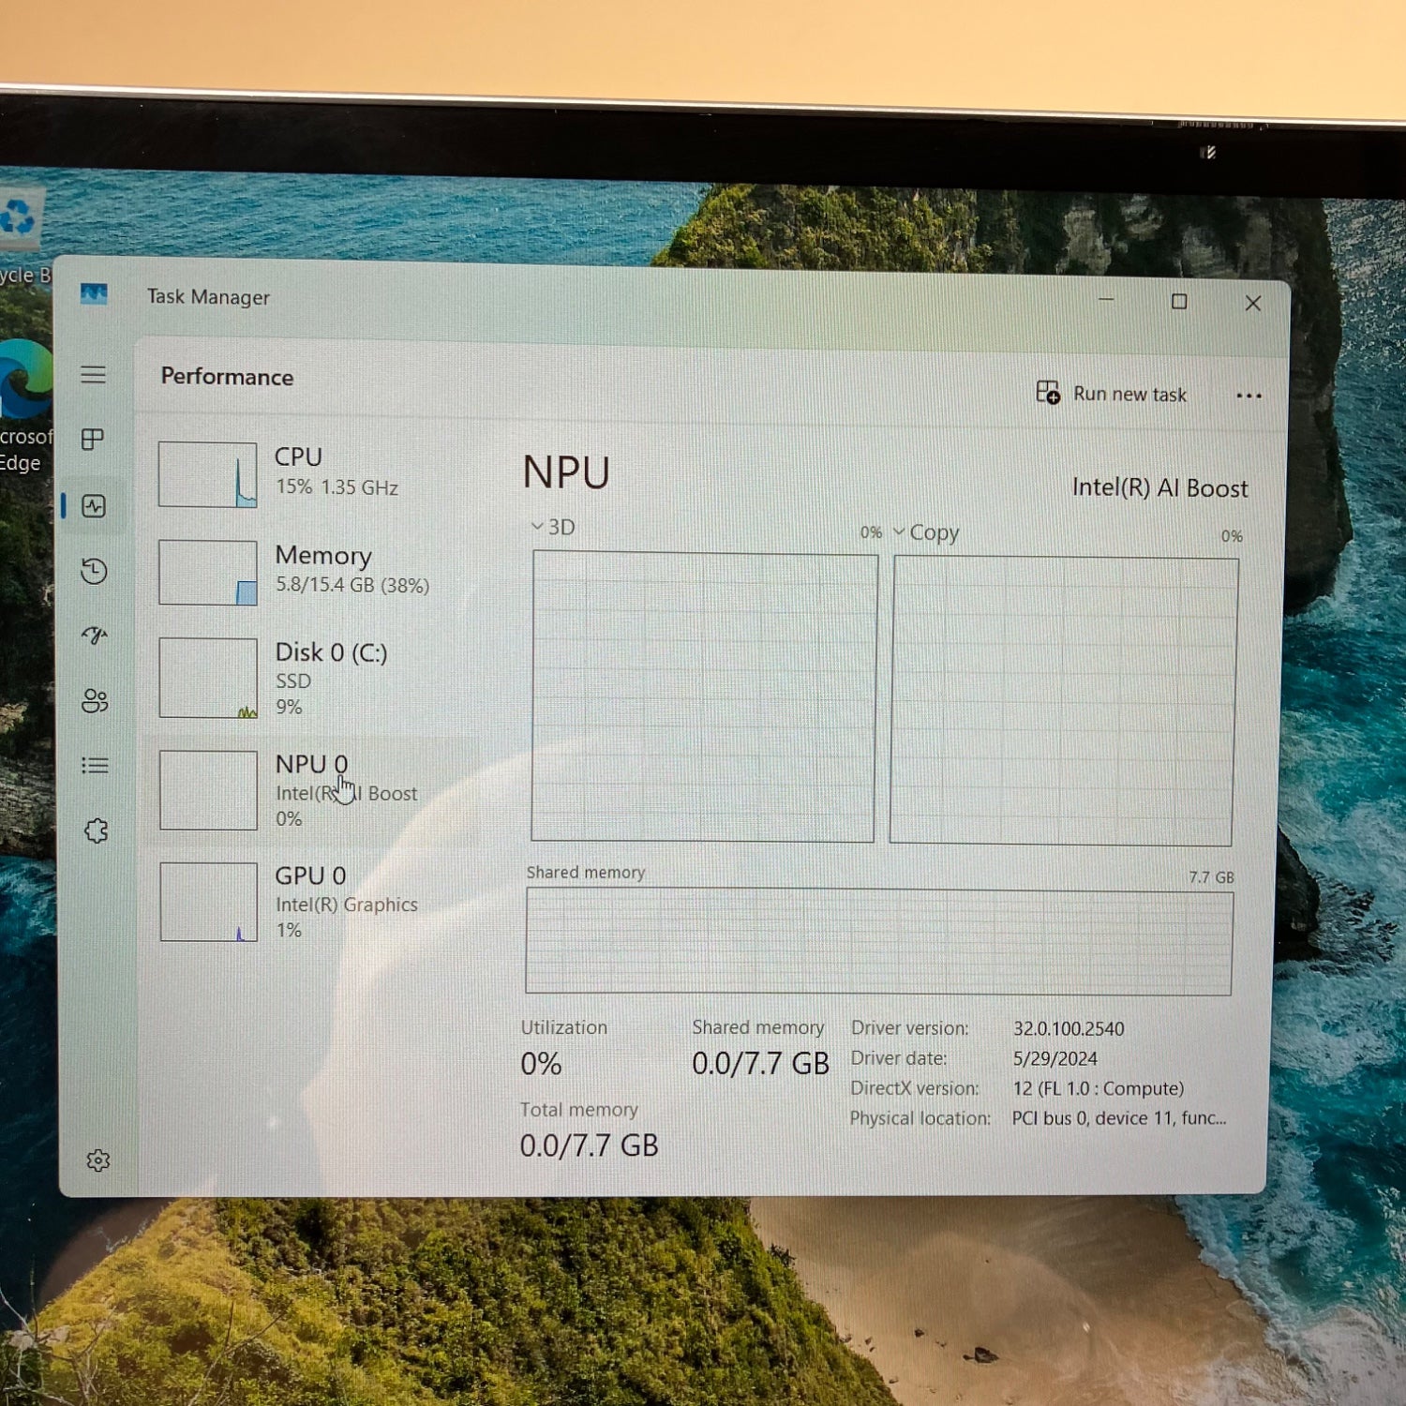The image size is (1406, 1406).
Task: Switch to the Performance tab header
Action: [225, 377]
